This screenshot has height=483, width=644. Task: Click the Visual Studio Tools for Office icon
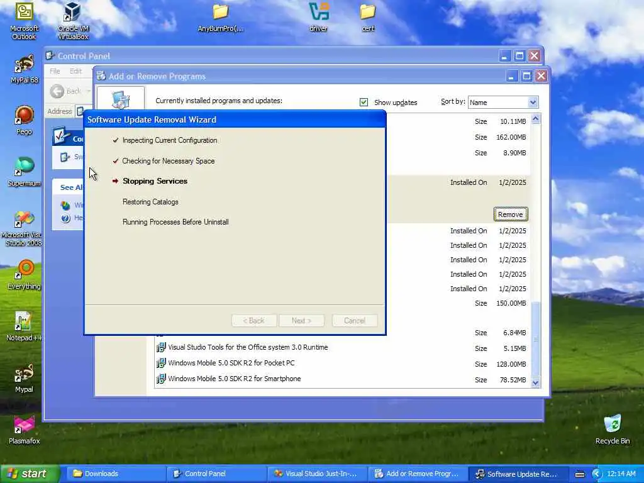(161, 347)
